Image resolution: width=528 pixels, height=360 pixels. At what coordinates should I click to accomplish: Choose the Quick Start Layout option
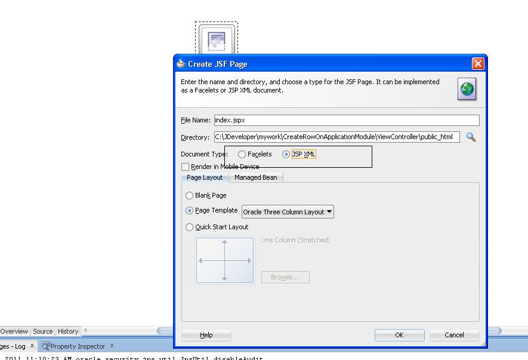pyautogui.click(x=189, y=227)
